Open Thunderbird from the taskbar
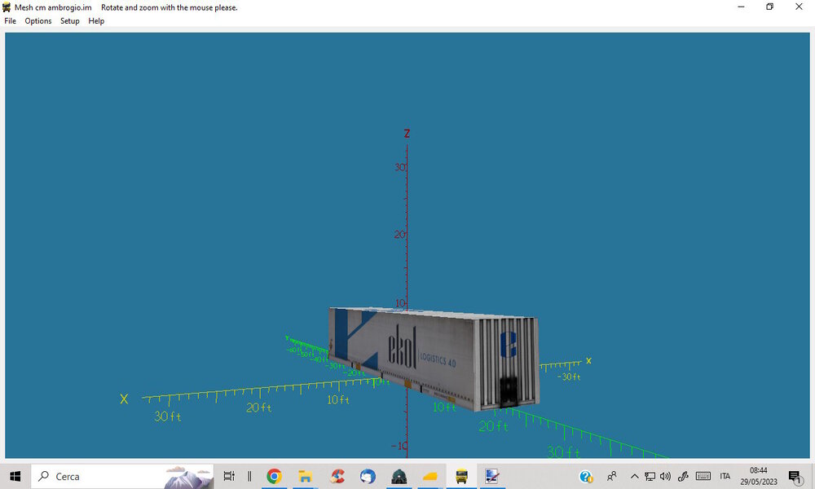This screenshot has width=815, height=489. pos(368,476)
